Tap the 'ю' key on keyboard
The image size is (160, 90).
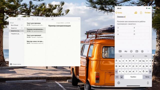coord(147,71)
